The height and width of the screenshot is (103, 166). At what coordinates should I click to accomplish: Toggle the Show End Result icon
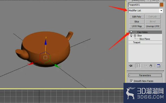tap(138, 66)
